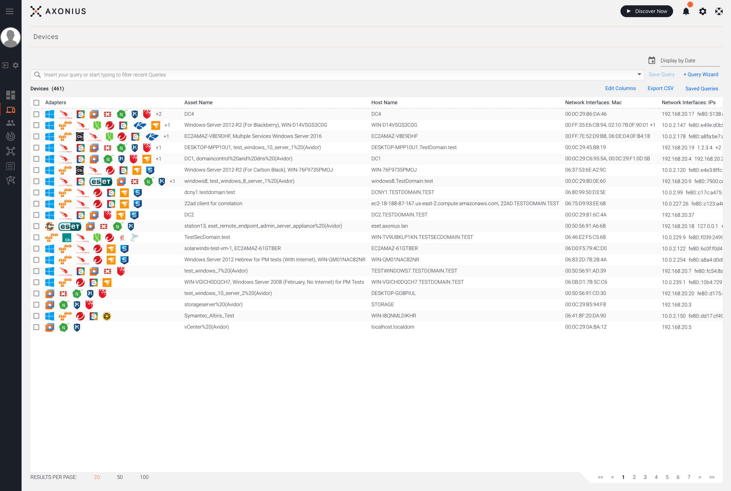Viewport: 731px width, 491px height.
Task: Export devices to CSV
Action: click(660, 89)
